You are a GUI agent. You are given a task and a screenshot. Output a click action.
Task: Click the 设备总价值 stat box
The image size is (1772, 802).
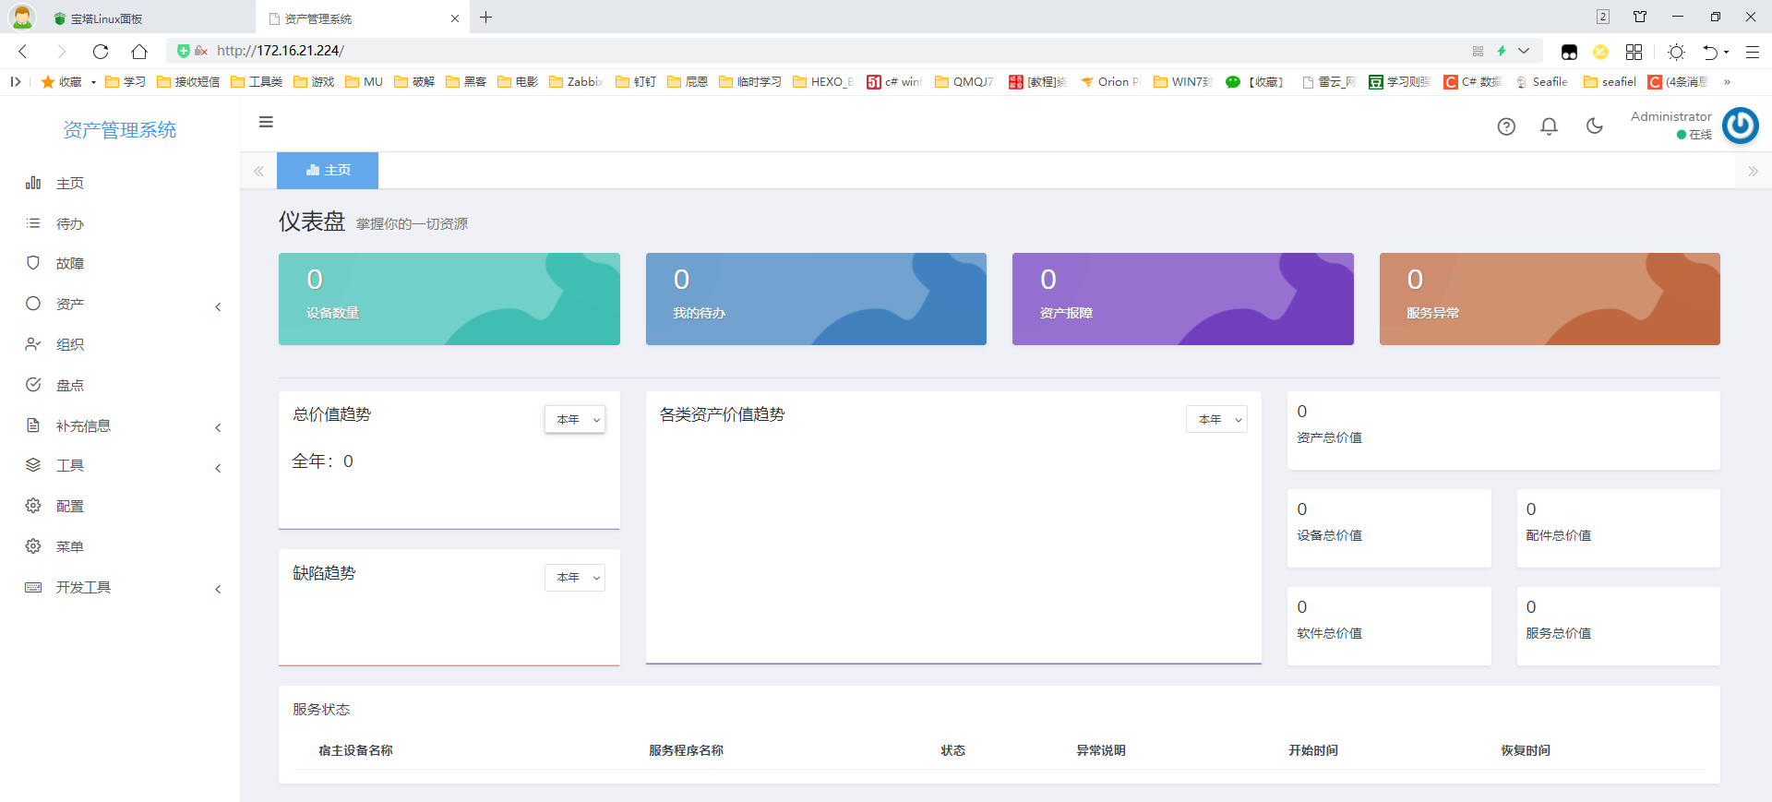[x=1389, y=528]
